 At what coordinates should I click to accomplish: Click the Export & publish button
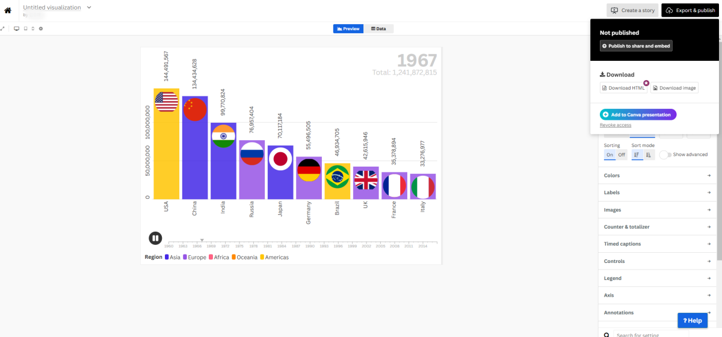(x=691, y=10)
